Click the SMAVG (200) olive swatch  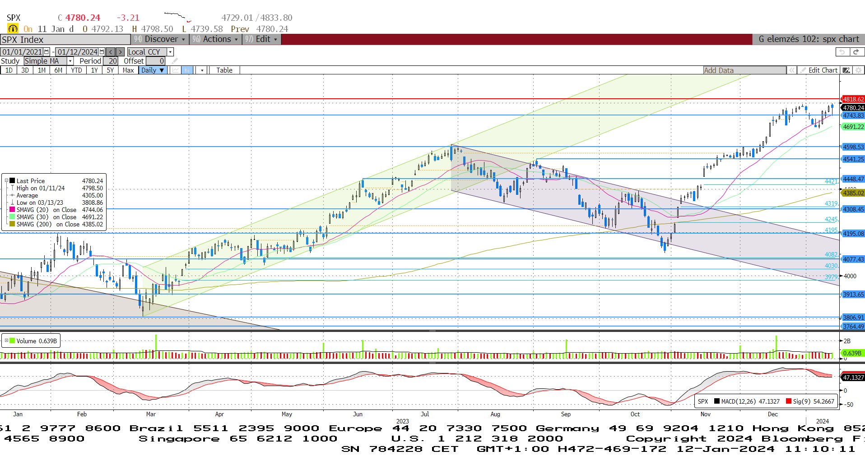(x=12, y=224)
